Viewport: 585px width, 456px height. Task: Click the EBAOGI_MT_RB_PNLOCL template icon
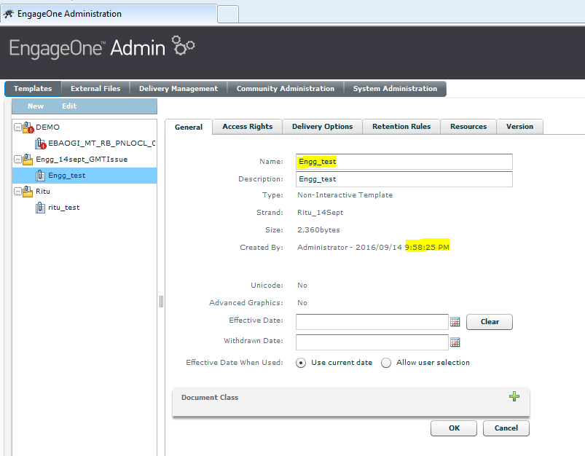(x=40, y=144)
